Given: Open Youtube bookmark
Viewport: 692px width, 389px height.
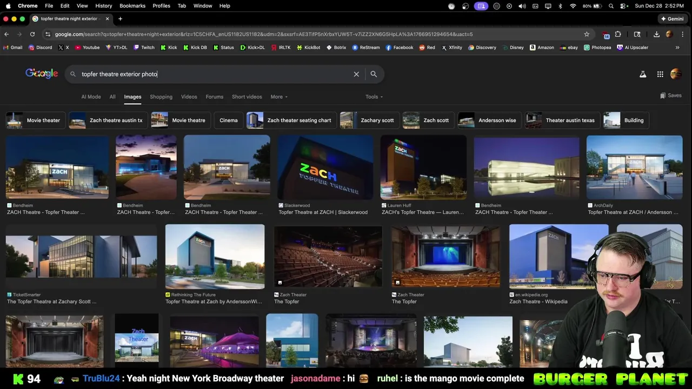Looking at the screenshot, I should [87, 48].
